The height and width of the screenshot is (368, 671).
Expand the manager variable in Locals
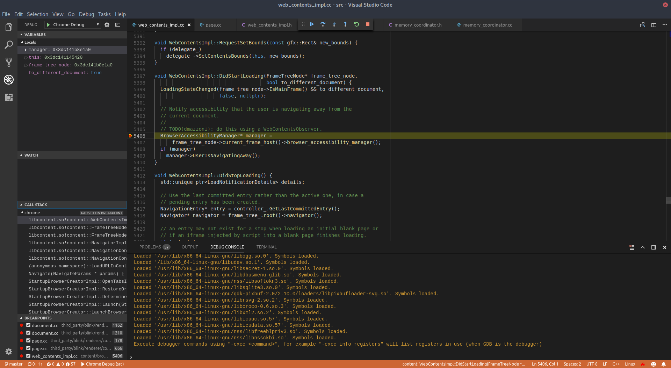click(26, 50)
